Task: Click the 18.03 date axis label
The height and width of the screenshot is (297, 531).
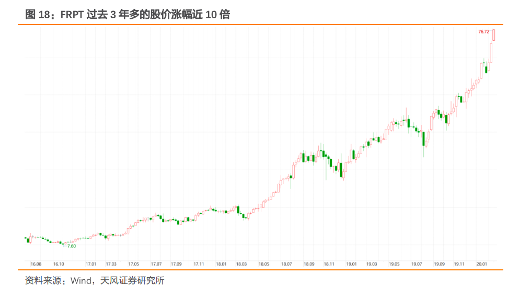Action: [241, 264]
